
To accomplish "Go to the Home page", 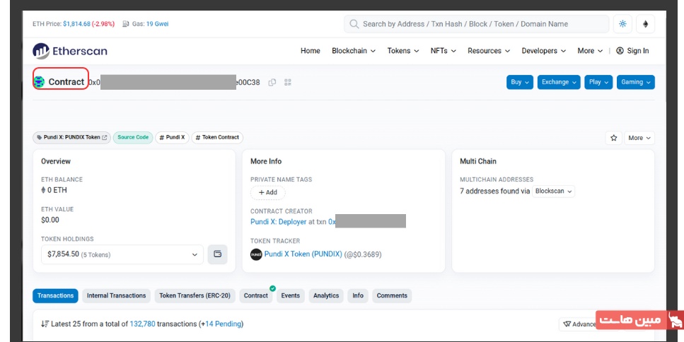I will [310, 51].
